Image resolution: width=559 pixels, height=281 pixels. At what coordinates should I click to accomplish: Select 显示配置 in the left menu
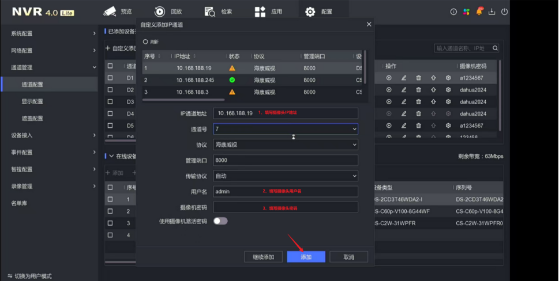pos(32,101)
